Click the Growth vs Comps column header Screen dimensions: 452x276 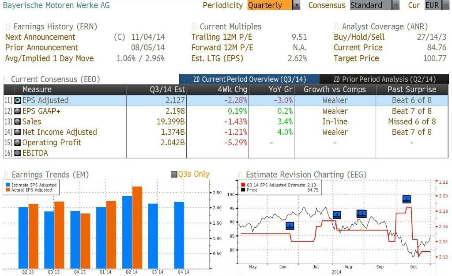click(335, 90)
